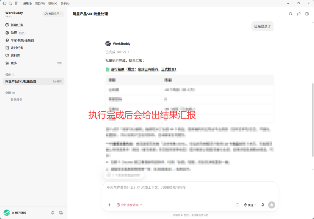Open the search icon in title bar
The image size is (314, 219).
click(x=10, y=3)
